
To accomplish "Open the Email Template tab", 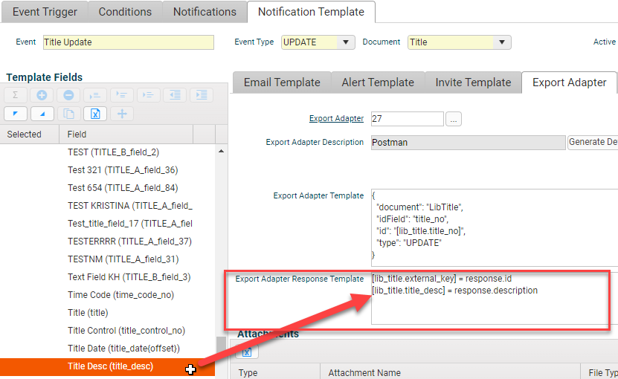I will click(x=282, y=82).
